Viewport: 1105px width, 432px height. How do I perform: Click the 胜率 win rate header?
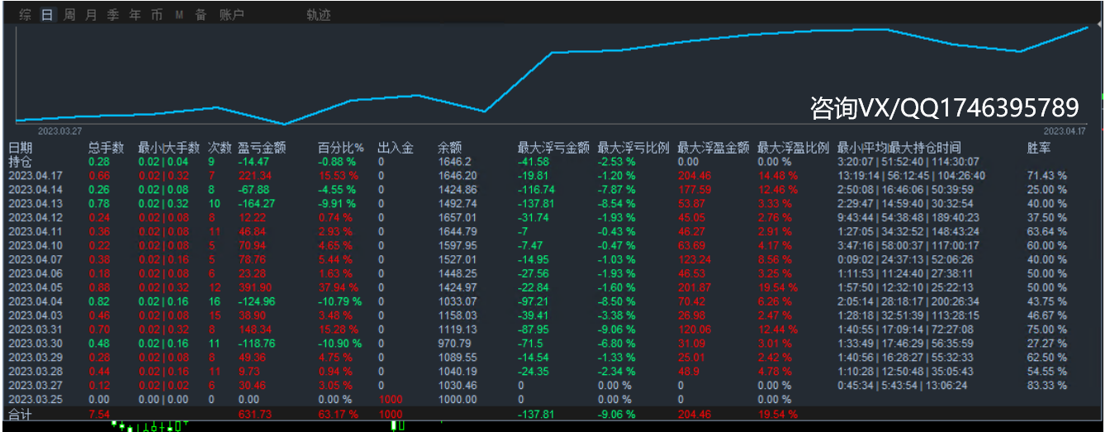coord(1039,148)
